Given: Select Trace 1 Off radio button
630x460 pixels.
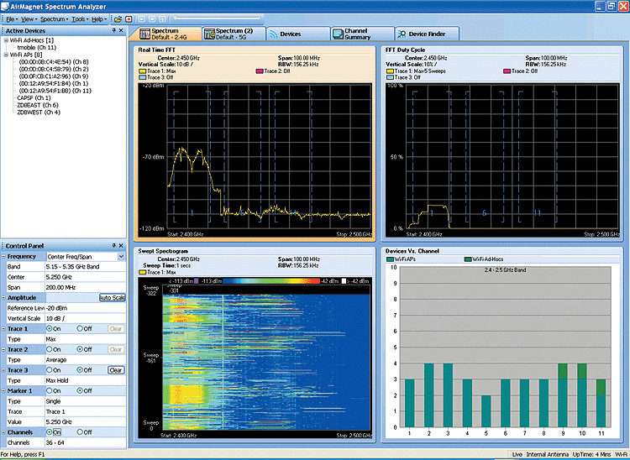Looking at the screenshot, I should [80, 329].
